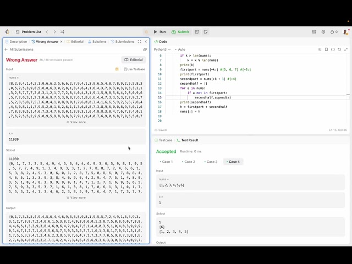Expand code editor fullscreen icon
The height and width of the screenshot is (264, 352).
(x=346, y=50)
